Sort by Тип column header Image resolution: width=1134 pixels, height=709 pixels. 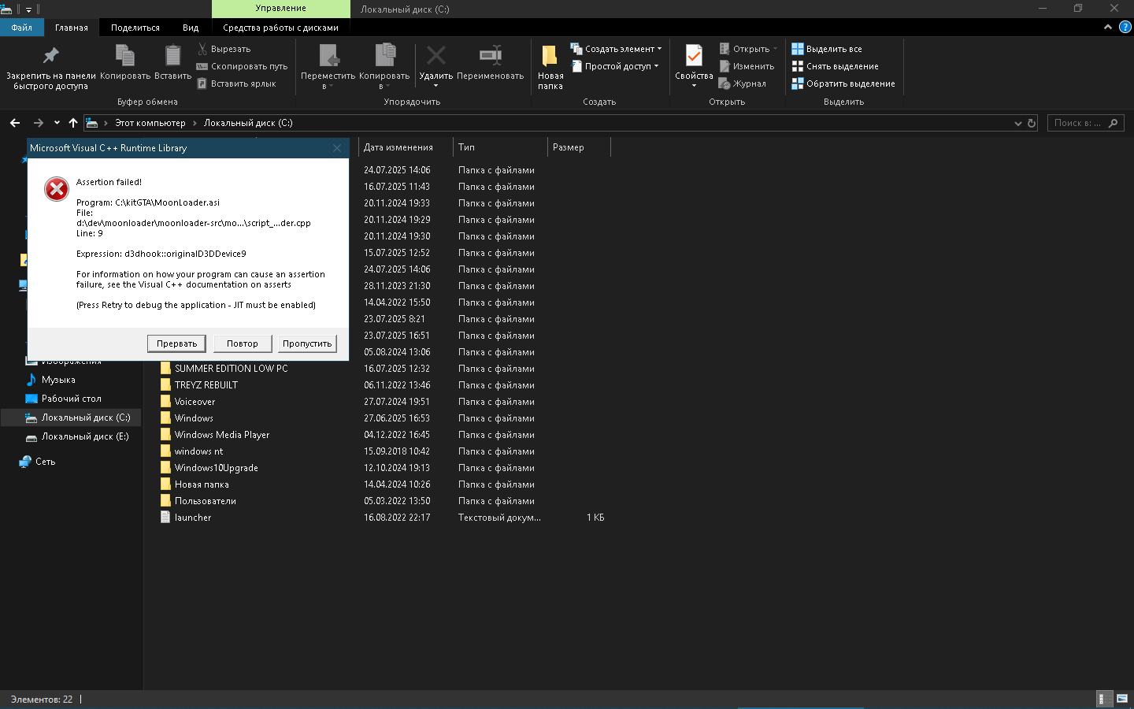point(500,147)
